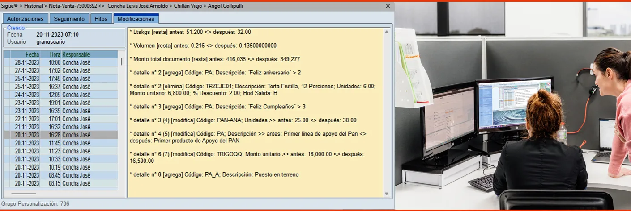The width and height of the screenshot is (631, 211).
Task: Click the Modificaciones tab
Action: tap(136, 19)
